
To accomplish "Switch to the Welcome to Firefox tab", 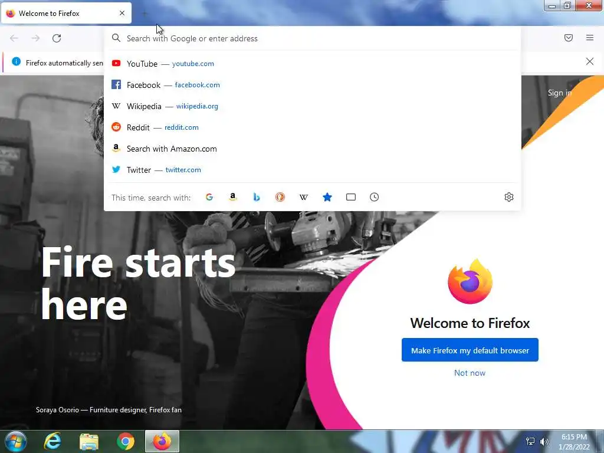I will [x=66, y=14].
